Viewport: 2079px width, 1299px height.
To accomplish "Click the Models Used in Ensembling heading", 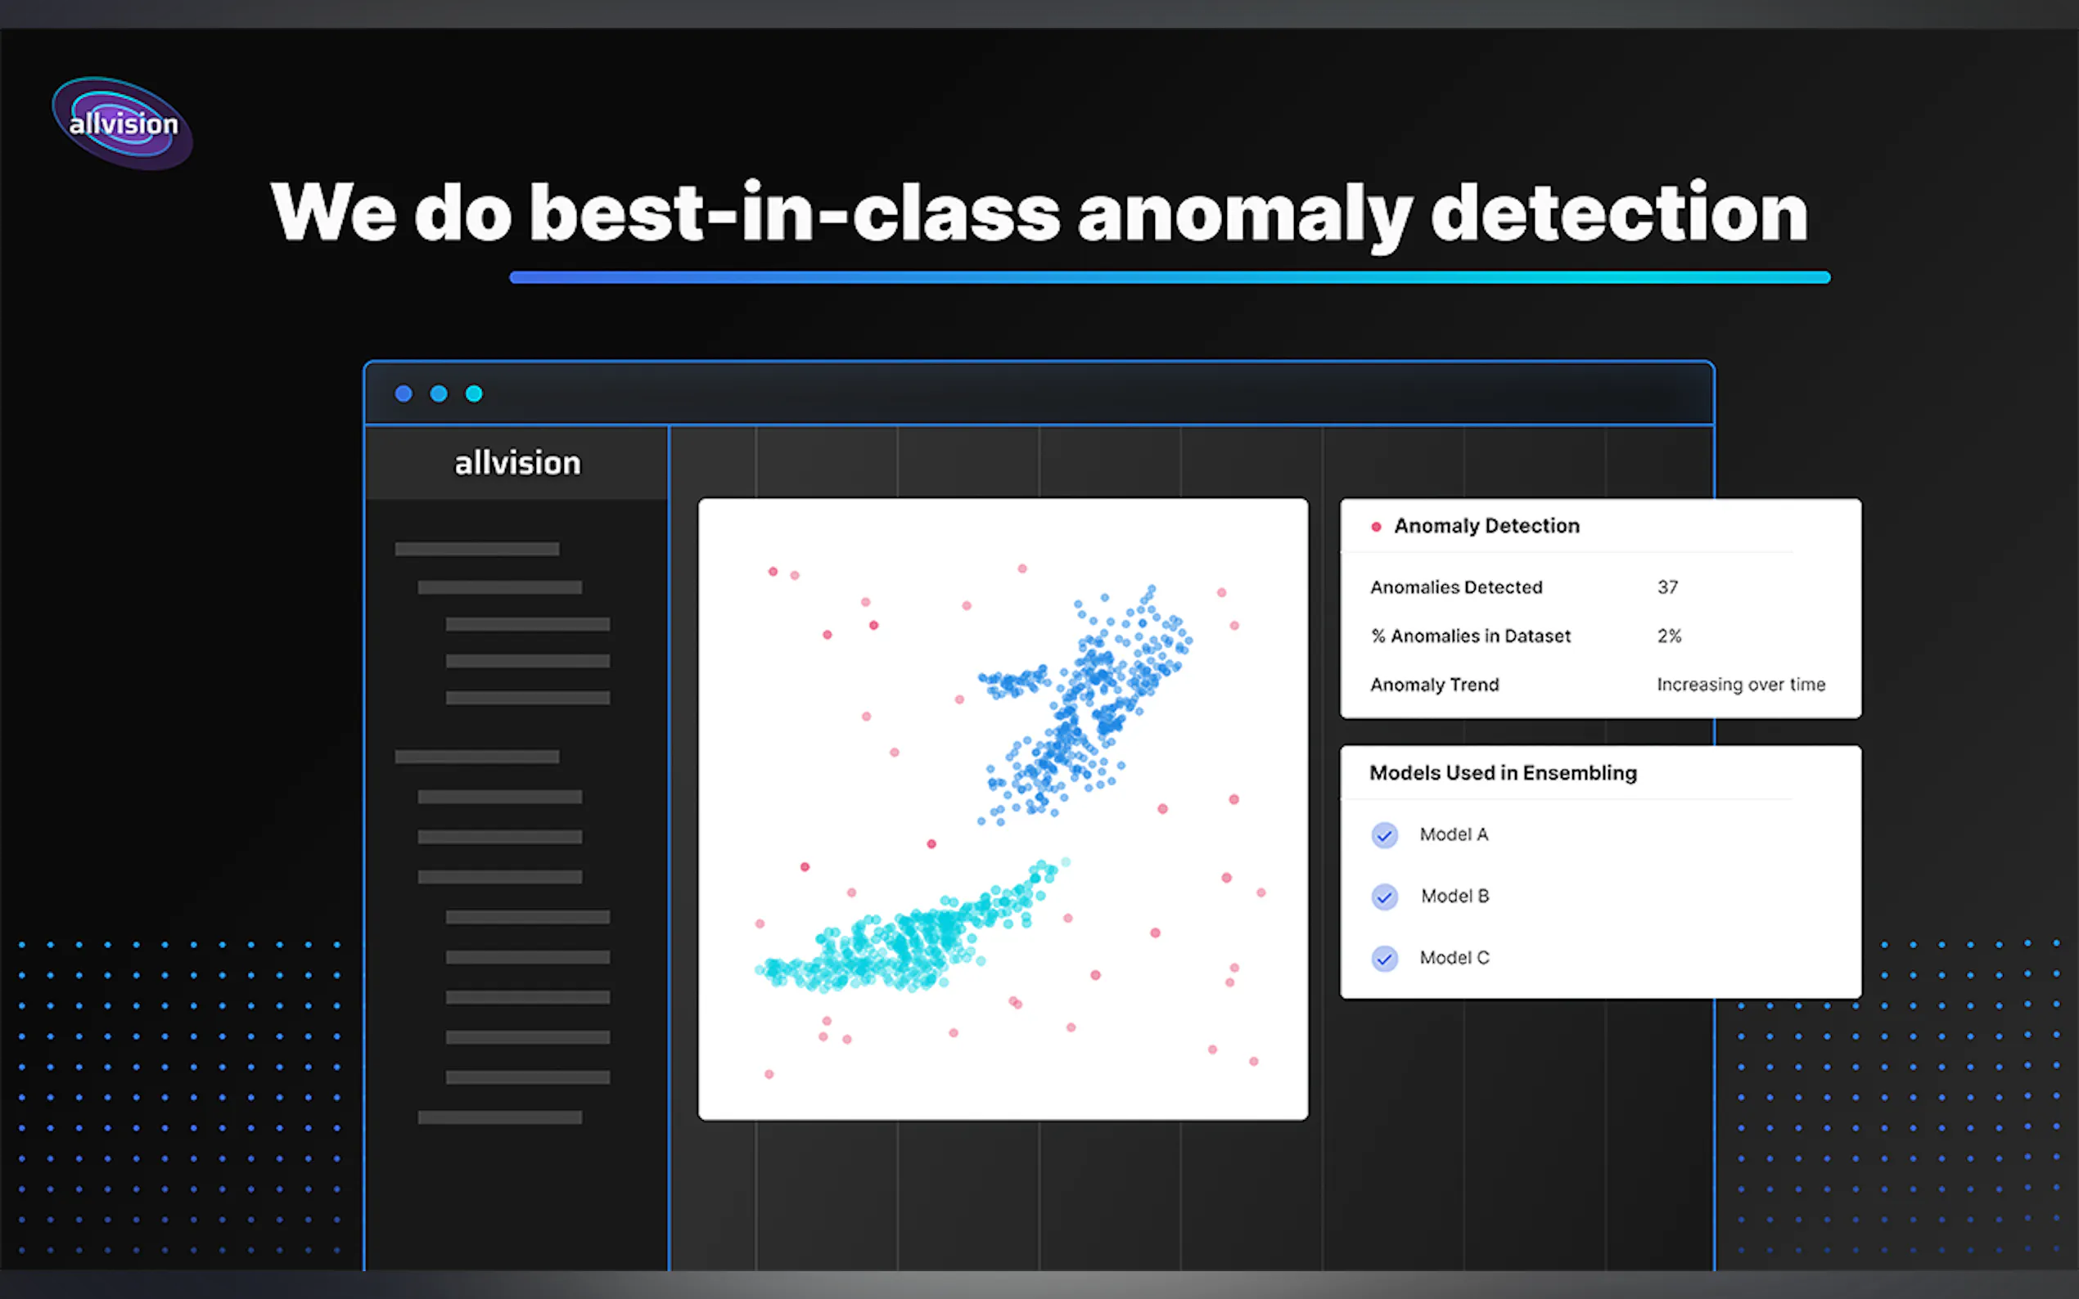I will (1502, 773).
